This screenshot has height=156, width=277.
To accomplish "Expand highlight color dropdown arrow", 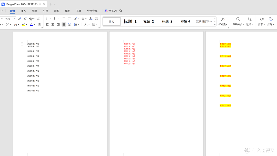I will [26, 25].
